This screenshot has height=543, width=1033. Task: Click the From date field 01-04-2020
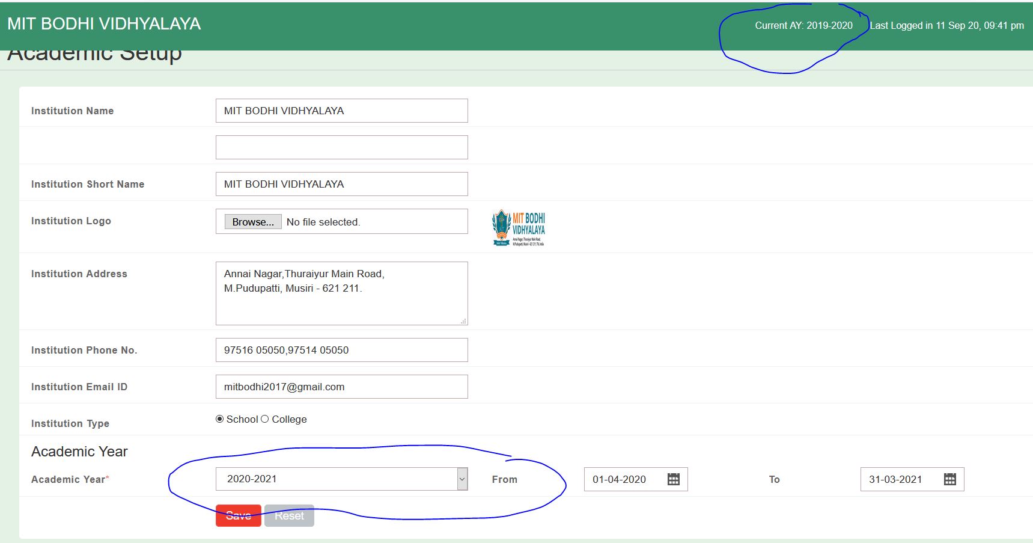point(622,479)
